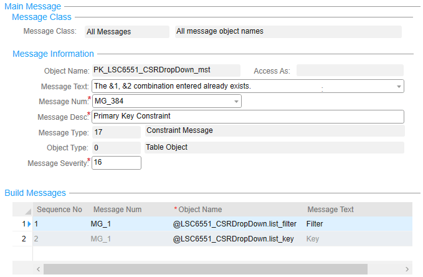Sort by the Sequence No column header
423x277 pixels.
[x=59, y=210]
